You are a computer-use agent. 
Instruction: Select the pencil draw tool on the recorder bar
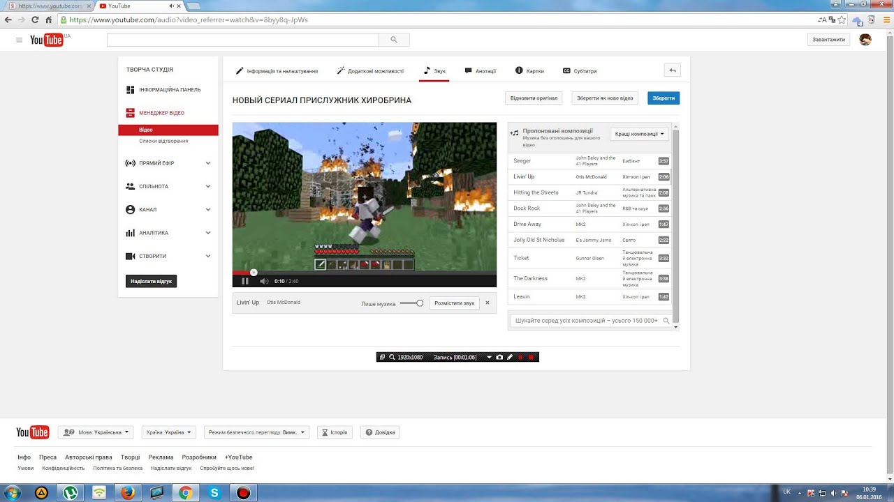click(510, 357)
